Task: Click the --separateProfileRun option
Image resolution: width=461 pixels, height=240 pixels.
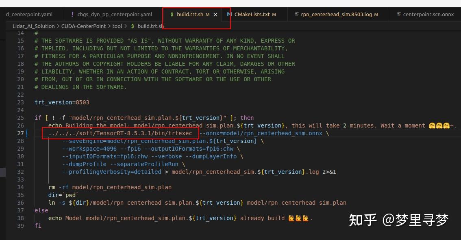Action: click(144, 164)
